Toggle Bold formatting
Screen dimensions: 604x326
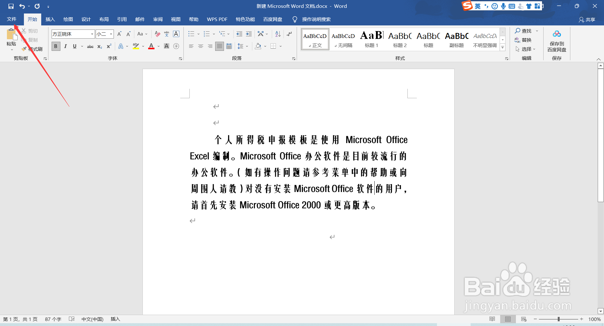tap(56, 46)
